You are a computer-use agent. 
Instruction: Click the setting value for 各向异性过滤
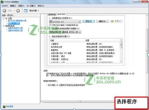pyautogui.click(x=100, y=47)
